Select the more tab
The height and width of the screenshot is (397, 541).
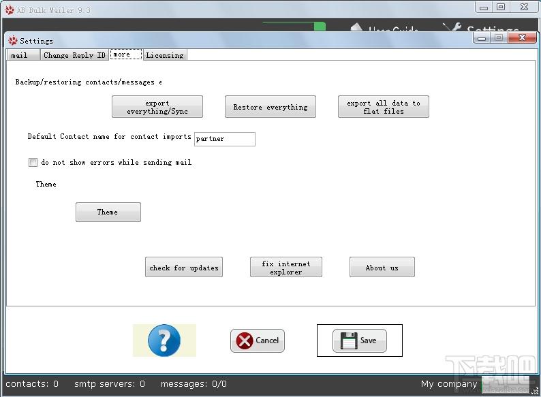[x=125, y=54]
